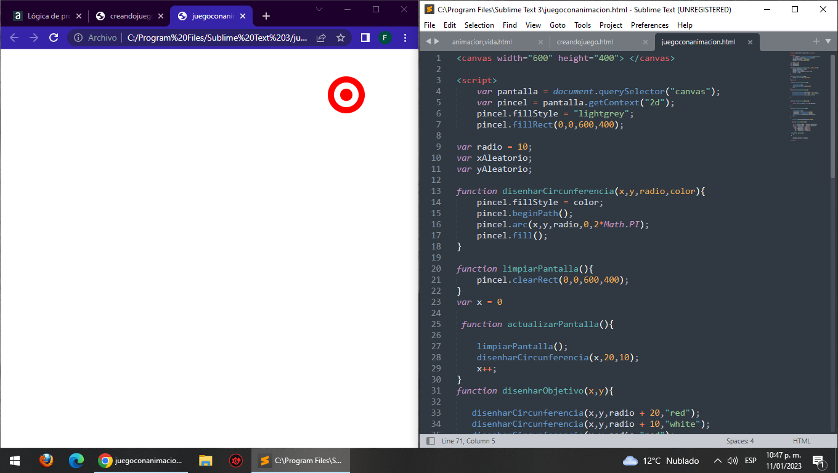Open the File menu in Sublime Text
The width and height of the screenshot is (838, 473).
pos(429,25)
